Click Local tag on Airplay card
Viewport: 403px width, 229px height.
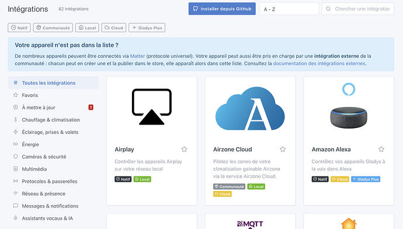point(143,179)
